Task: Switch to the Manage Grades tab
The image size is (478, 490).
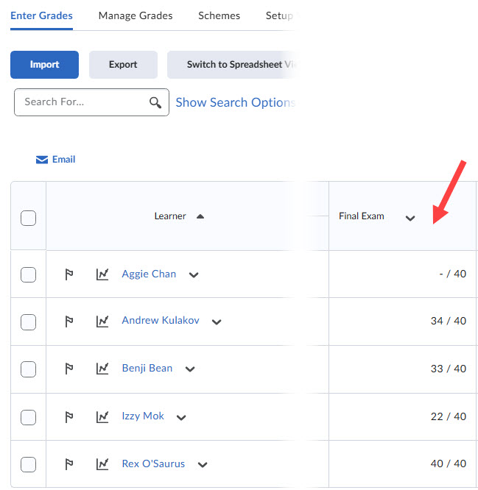Action: (136, 15)
